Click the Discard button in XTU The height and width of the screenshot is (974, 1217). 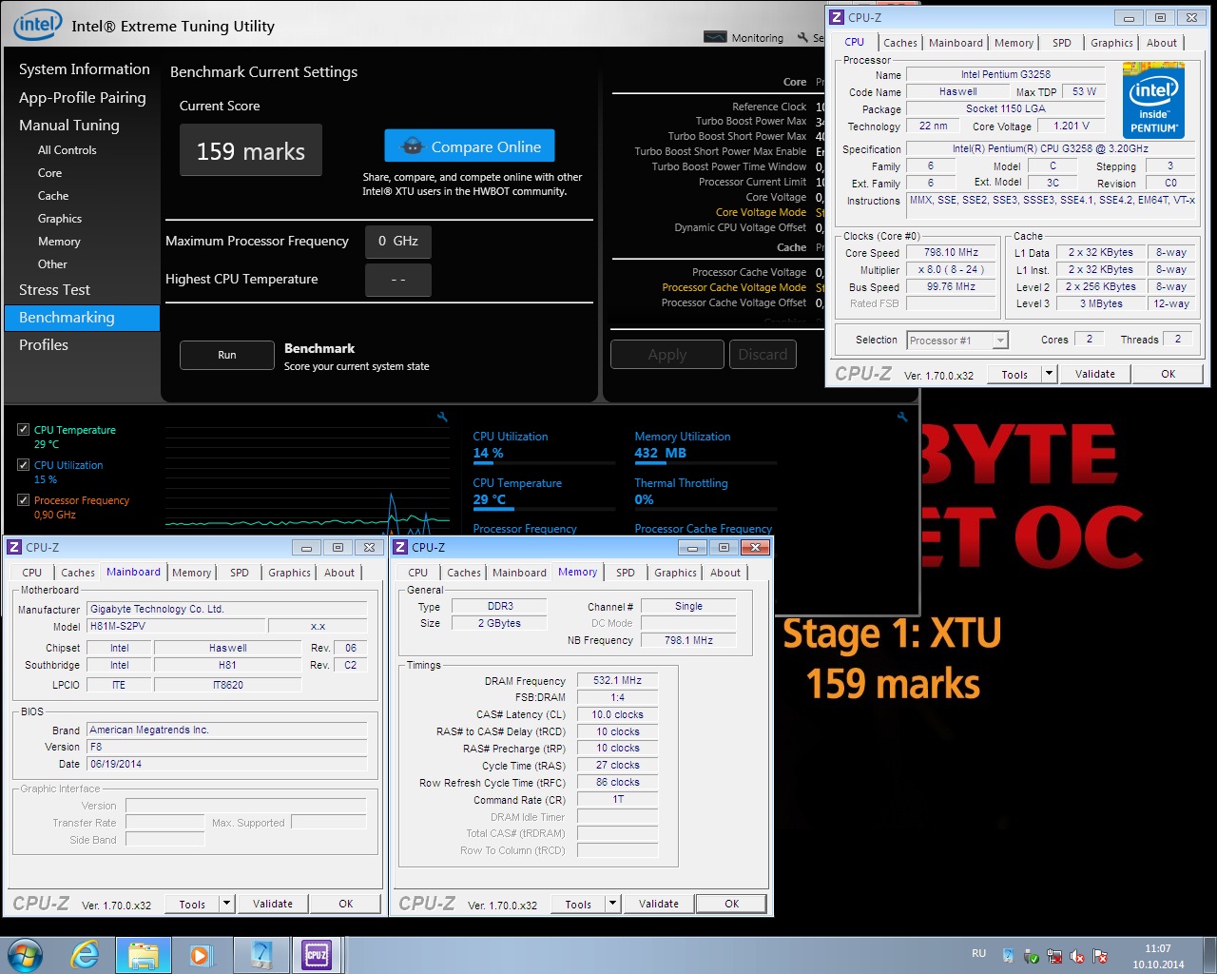(763, 355)
